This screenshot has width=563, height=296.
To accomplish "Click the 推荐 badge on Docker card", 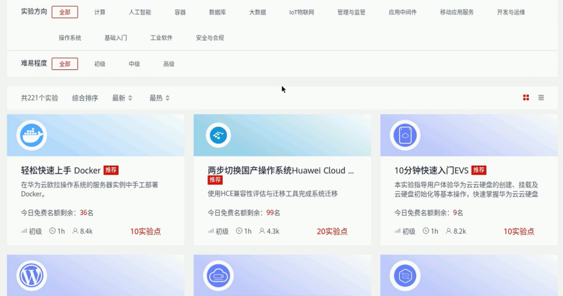I will click(x=111, y=170).
